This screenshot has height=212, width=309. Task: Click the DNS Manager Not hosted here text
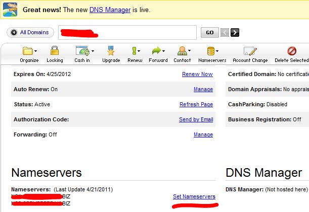pos(267,189)
